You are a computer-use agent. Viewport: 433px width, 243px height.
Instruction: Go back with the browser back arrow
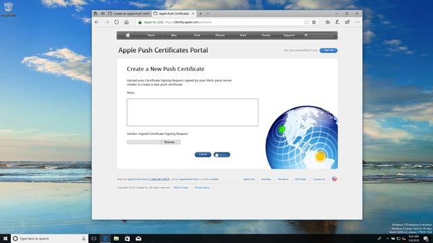click(97, 22)
